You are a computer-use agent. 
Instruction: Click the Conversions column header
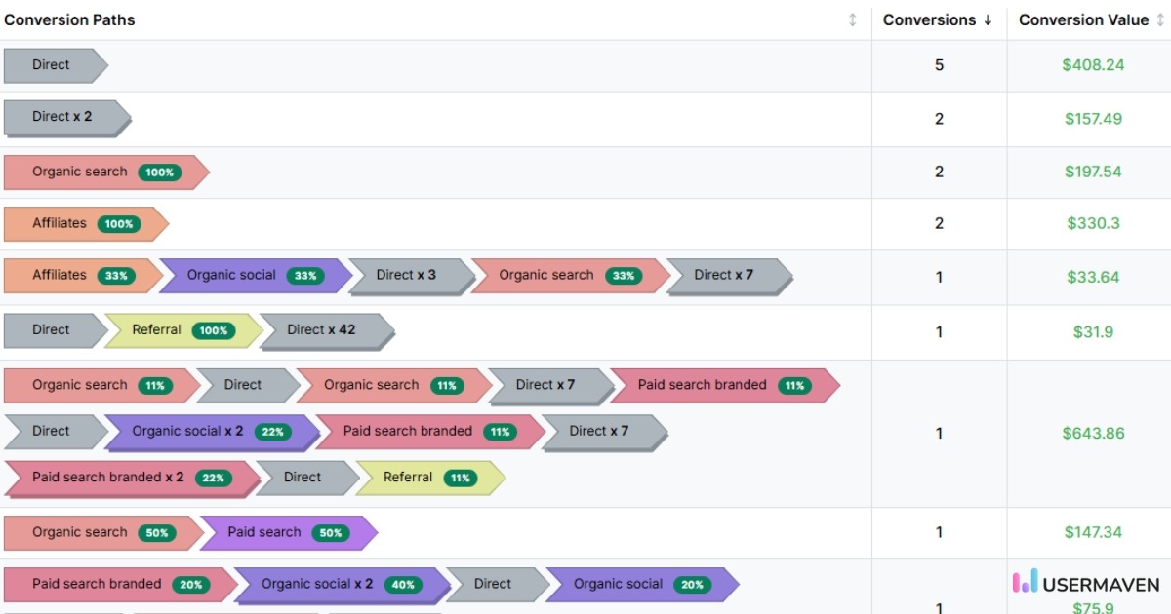pyautogui.click(x=928, y=19)
